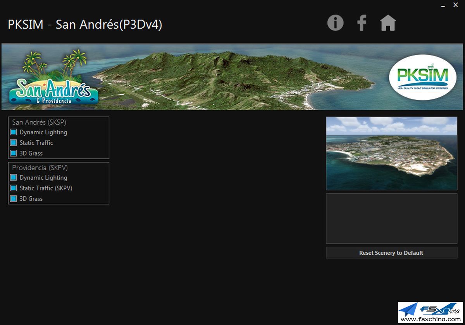Screen dimensions: 465x325
Task: Close the PKSIM window
Action: click(456, 5)
